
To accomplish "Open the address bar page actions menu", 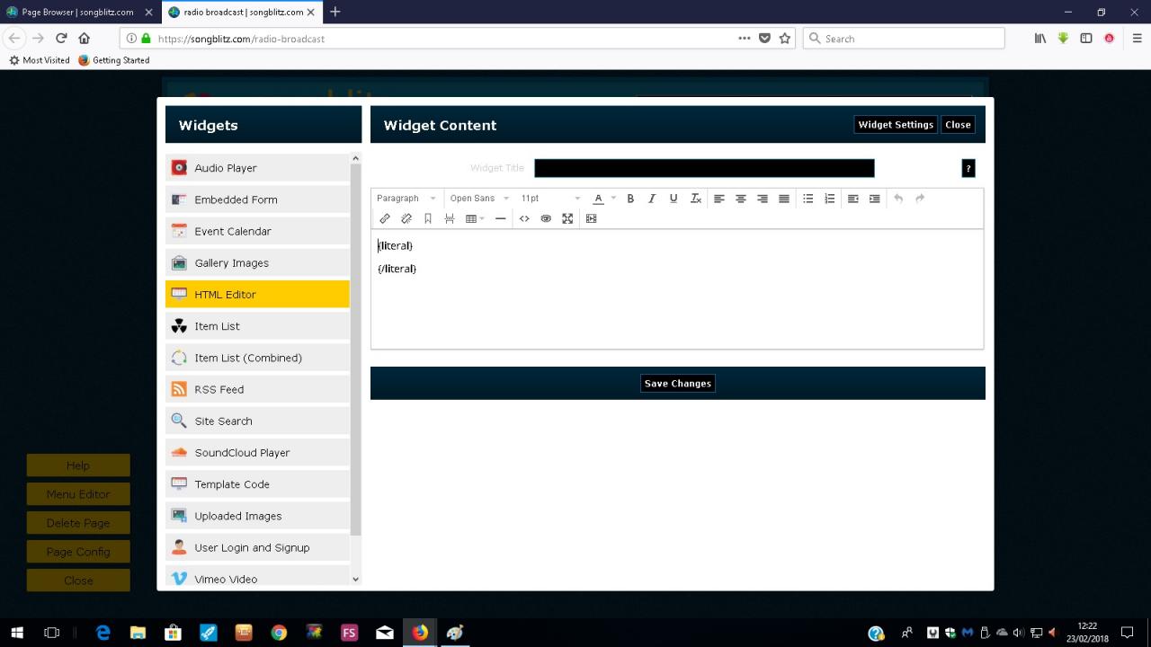I will [x=744, y=39].
